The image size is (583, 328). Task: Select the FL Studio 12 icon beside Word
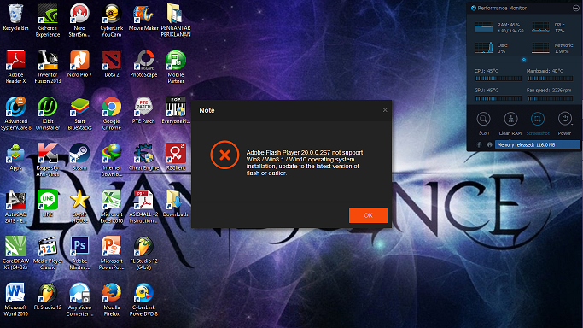pos(48,297)
